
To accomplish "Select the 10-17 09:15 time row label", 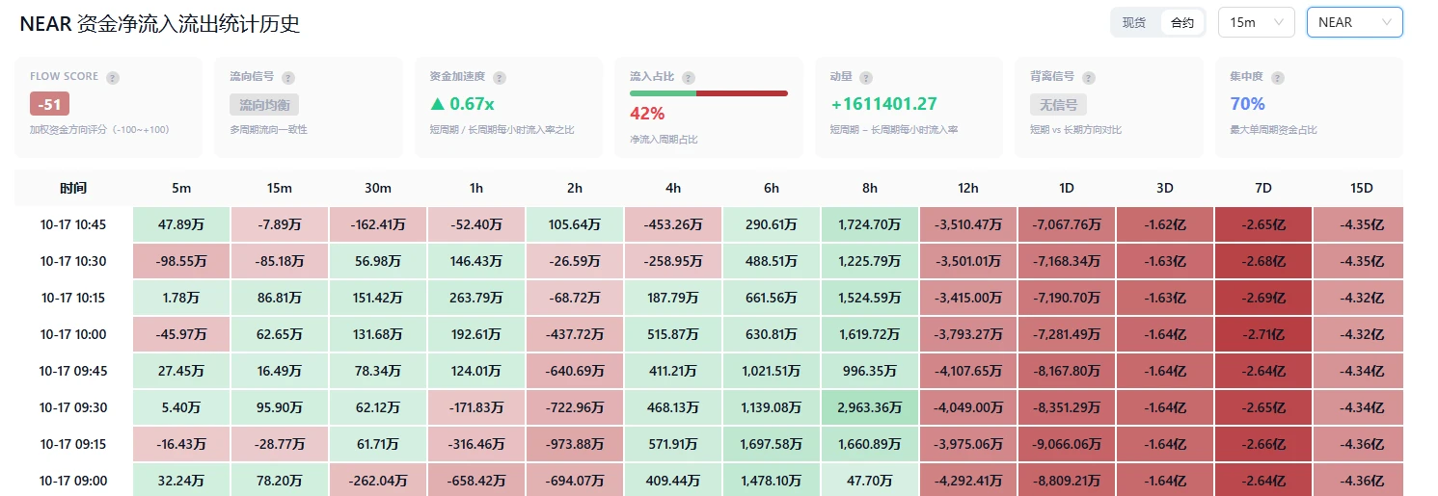I will (x=73, y=444).
